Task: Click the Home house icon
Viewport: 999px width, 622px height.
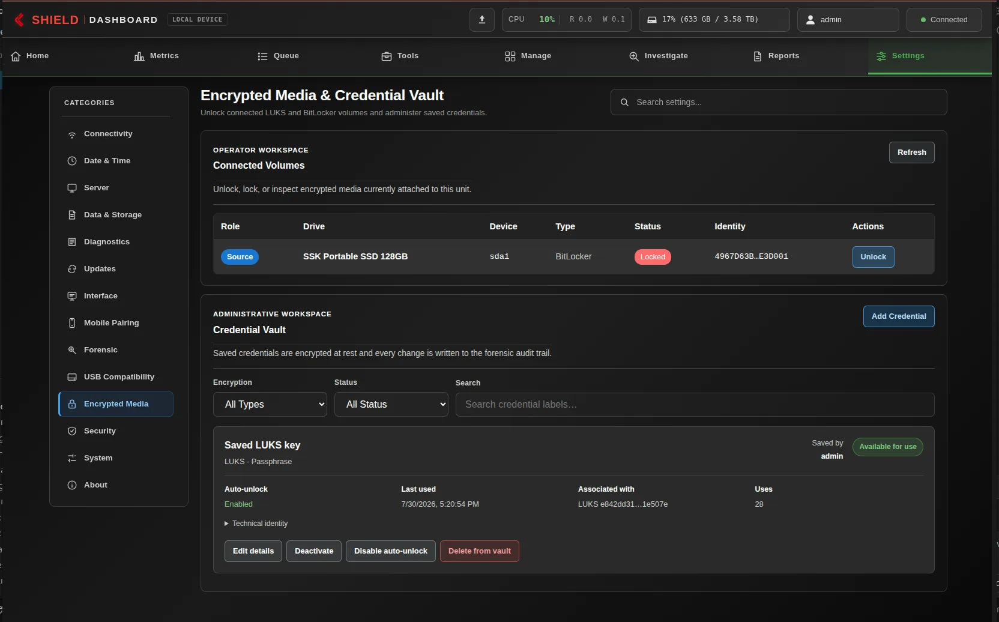Action: click(x=16, y=56)
